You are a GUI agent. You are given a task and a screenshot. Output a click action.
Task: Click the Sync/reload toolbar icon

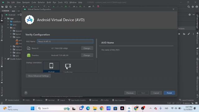[11, 7]
